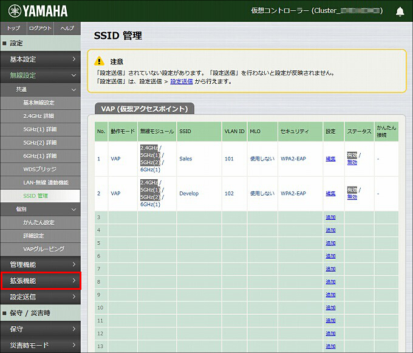Collapse the 無線設定 menu section
Image resolution: width=413 pixels, height=353 pixels.
[41, 75]
